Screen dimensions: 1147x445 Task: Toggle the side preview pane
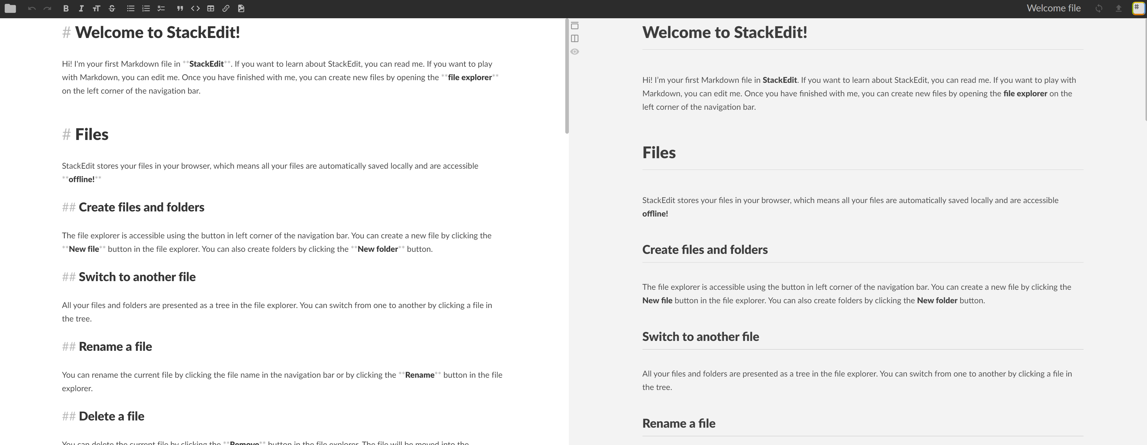pyautogui.click(x=574, y=38)
